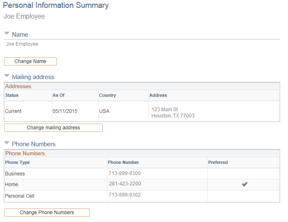The width and height of the screenshot is (288, 222).
Task: Click the Country column header
Action: click(107, 95)
